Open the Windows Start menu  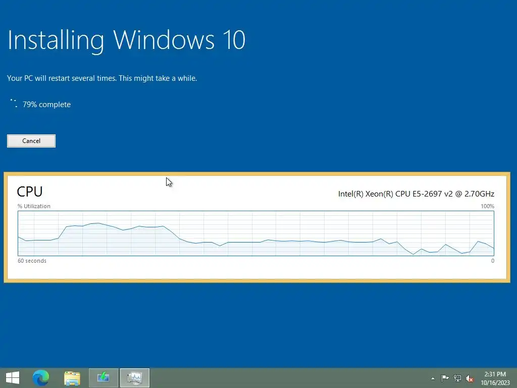tap(13, 378)
